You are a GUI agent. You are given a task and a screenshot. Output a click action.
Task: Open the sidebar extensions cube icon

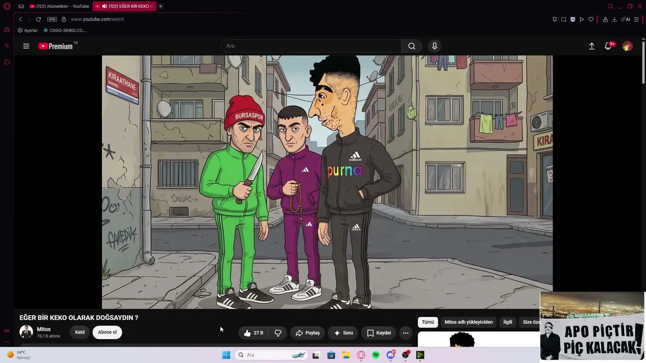coord(7,62)
